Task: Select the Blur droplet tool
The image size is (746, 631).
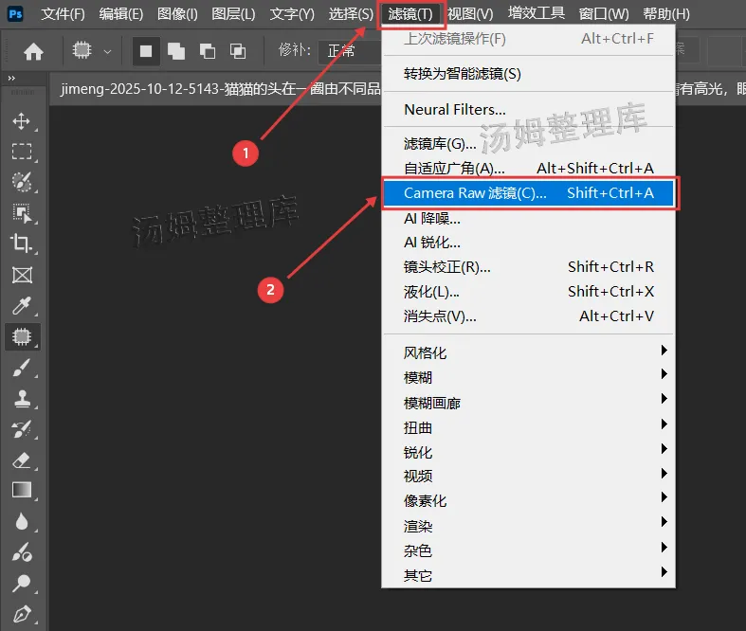Action: click(x=22, y=522)
